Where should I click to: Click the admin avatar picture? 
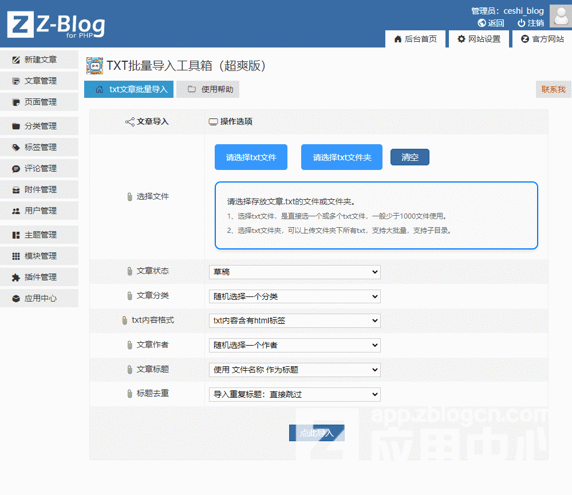[x=560, y=16]
